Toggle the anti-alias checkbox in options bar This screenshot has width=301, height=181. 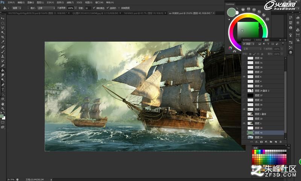(94, 8)
